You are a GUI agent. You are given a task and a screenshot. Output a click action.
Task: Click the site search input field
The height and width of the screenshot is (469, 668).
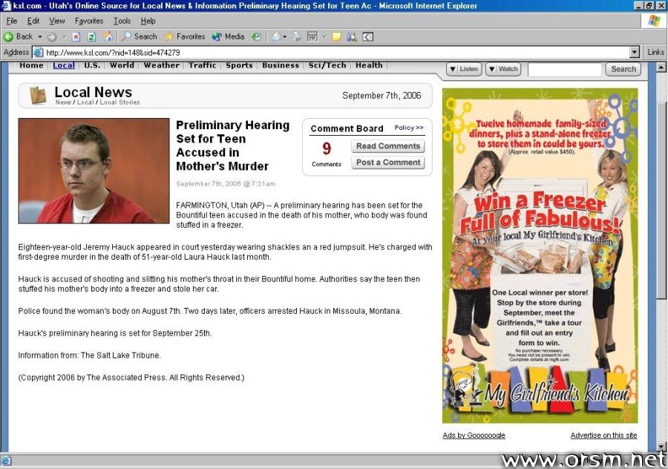pos(565,69)
